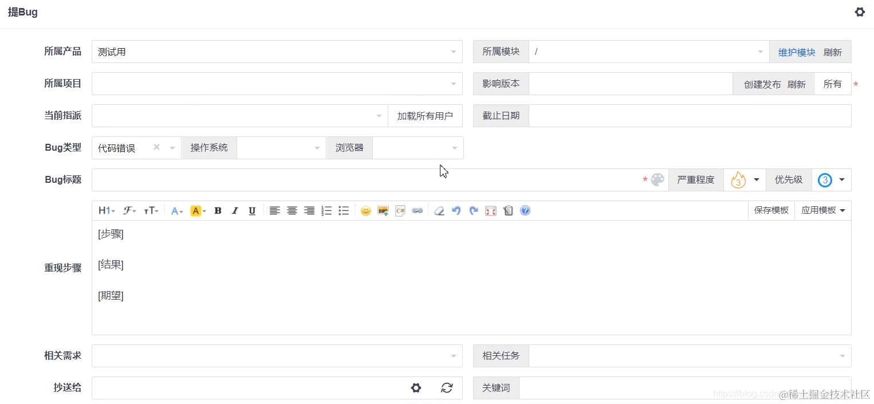Open the 浏览器 dropdown
The width and height of the screenshot is (874, 404).
coord(418,148)
